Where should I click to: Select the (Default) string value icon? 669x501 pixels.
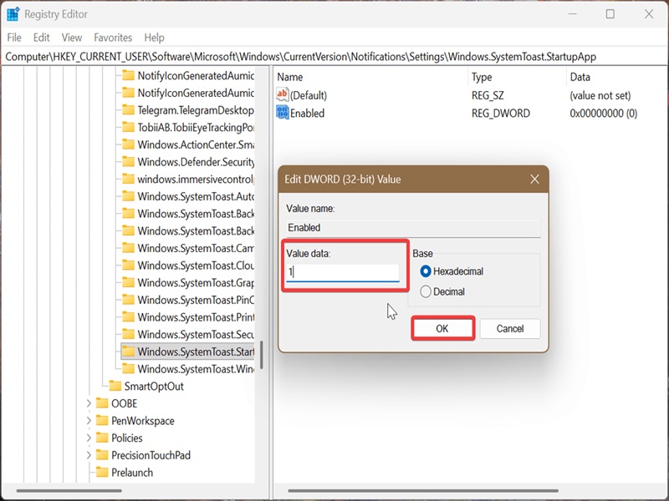tap(282, 95)
